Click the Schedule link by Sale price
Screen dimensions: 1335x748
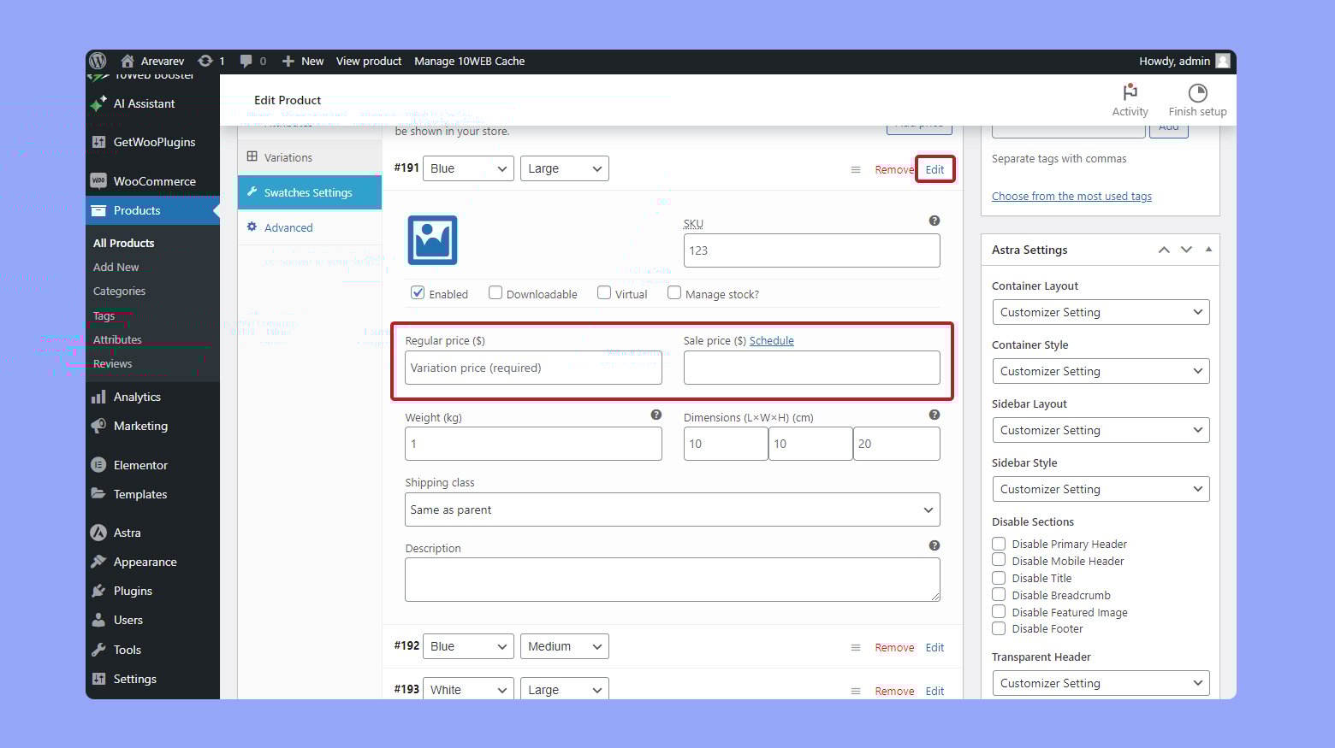771,340
